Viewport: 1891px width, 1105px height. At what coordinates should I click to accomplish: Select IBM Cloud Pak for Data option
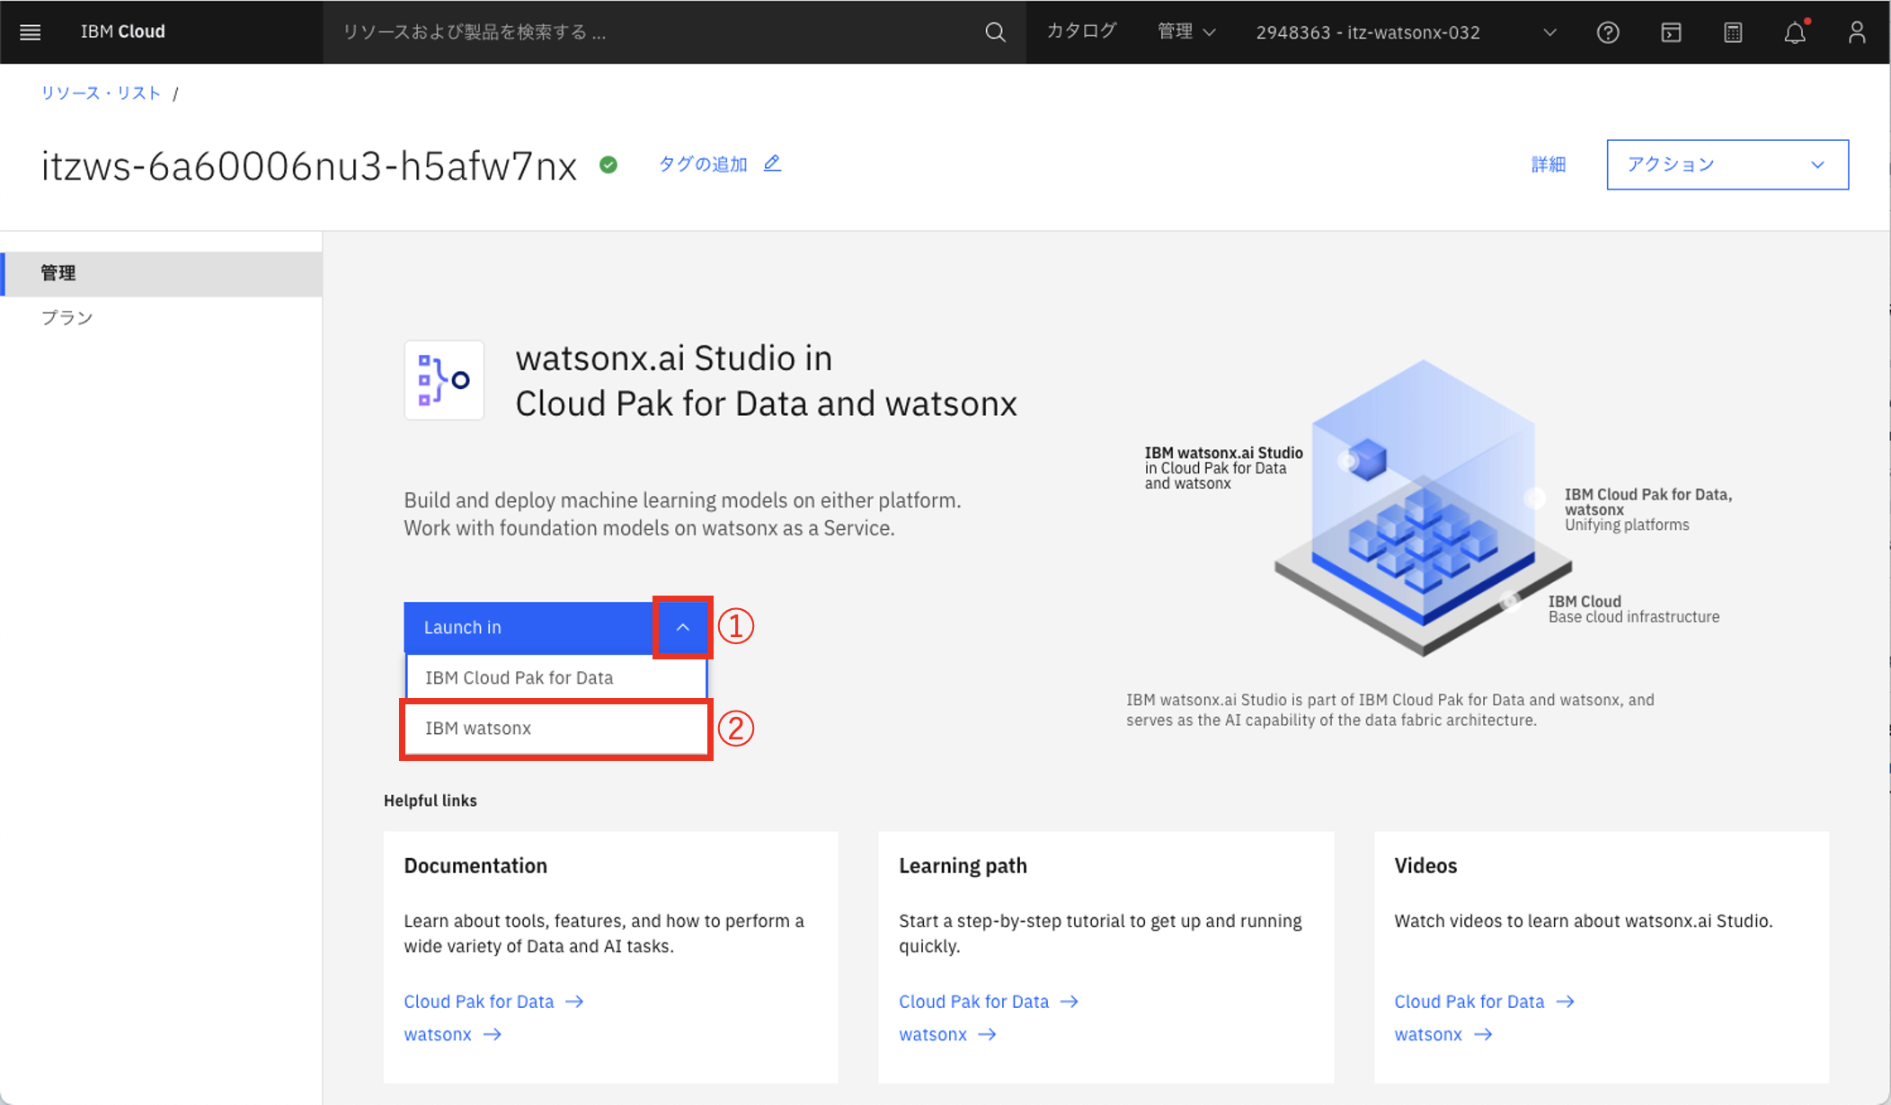pos(555,677)
